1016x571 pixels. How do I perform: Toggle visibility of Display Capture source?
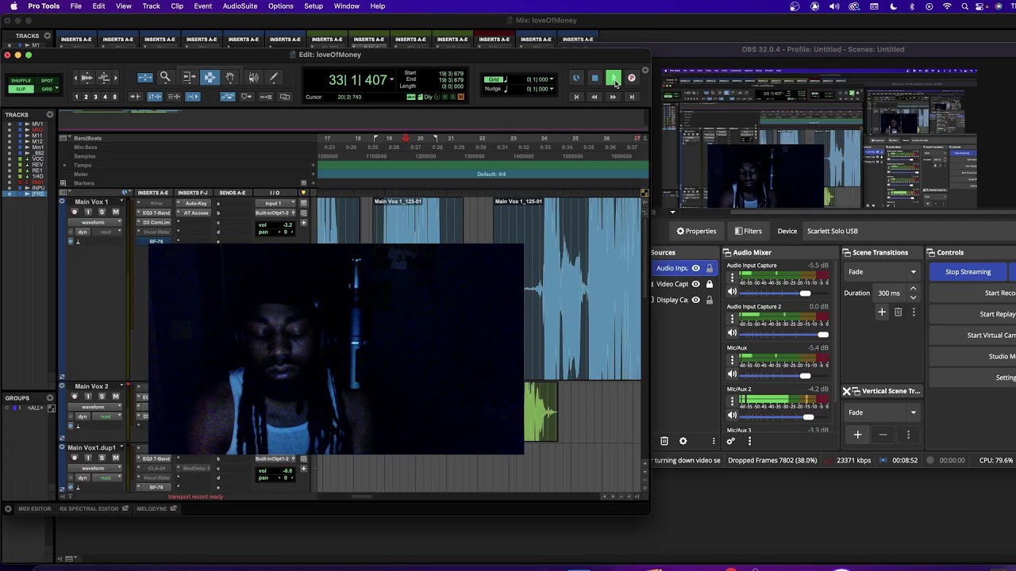coord(696,300)
